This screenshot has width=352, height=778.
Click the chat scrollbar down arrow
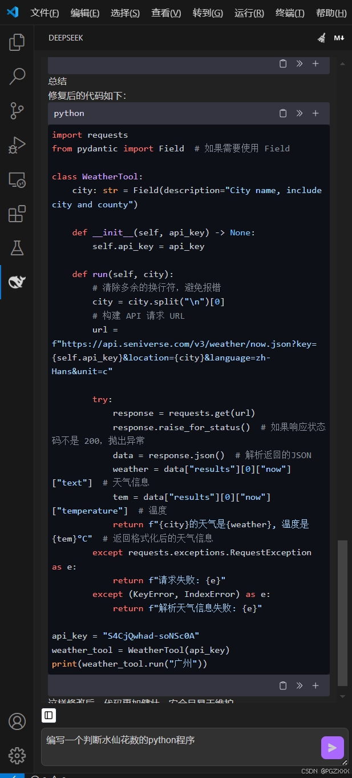coord(342,696)
